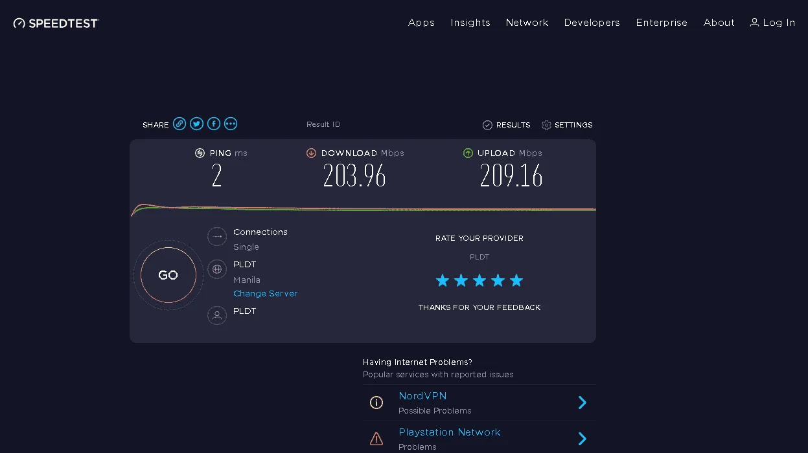Click the Log In person icon

point(754,23)
